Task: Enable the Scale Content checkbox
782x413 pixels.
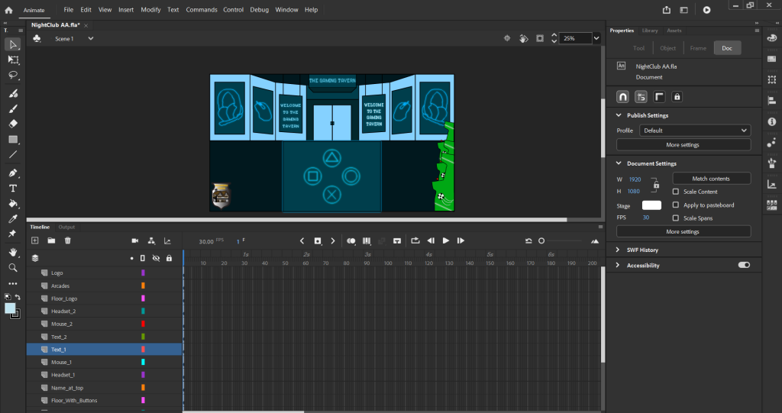Action: click(676, 192)
